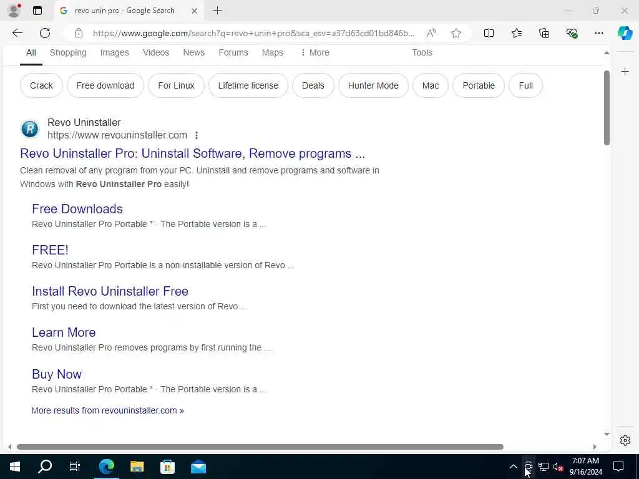The image size is (639, 479).
Task: Toggle split screen view
Action: pyautogui.click(x=489, y=33)
